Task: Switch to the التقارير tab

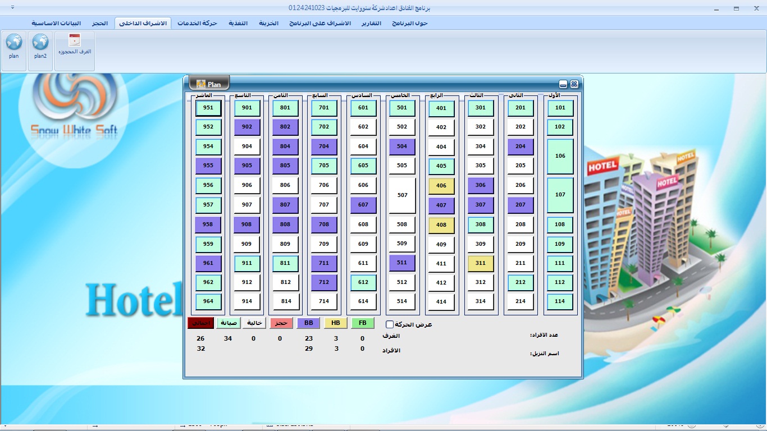Action: pos(371,23)
